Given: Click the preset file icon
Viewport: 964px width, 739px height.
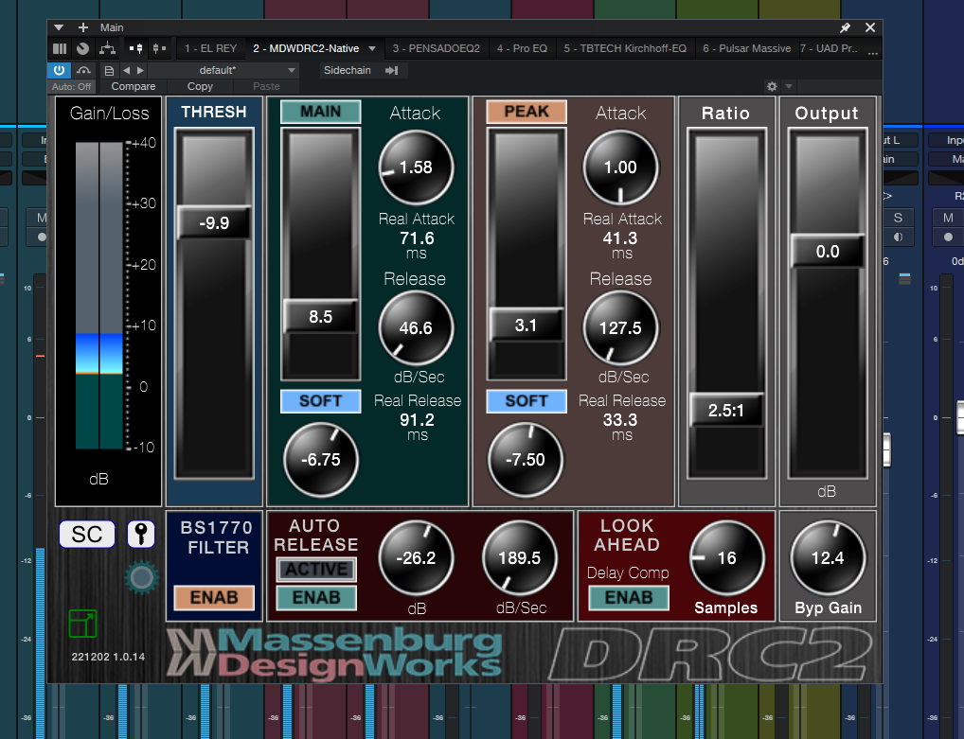Looking at the screenshot, I should 110,70.
